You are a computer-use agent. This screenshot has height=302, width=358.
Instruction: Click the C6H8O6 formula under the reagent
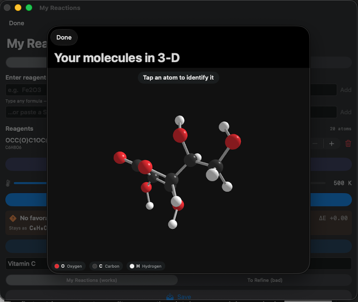[13, 147]
